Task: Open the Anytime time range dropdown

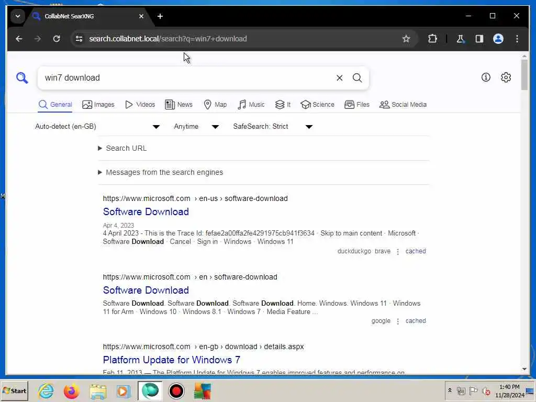Action: pyautogui.click(x=196, y=127)
